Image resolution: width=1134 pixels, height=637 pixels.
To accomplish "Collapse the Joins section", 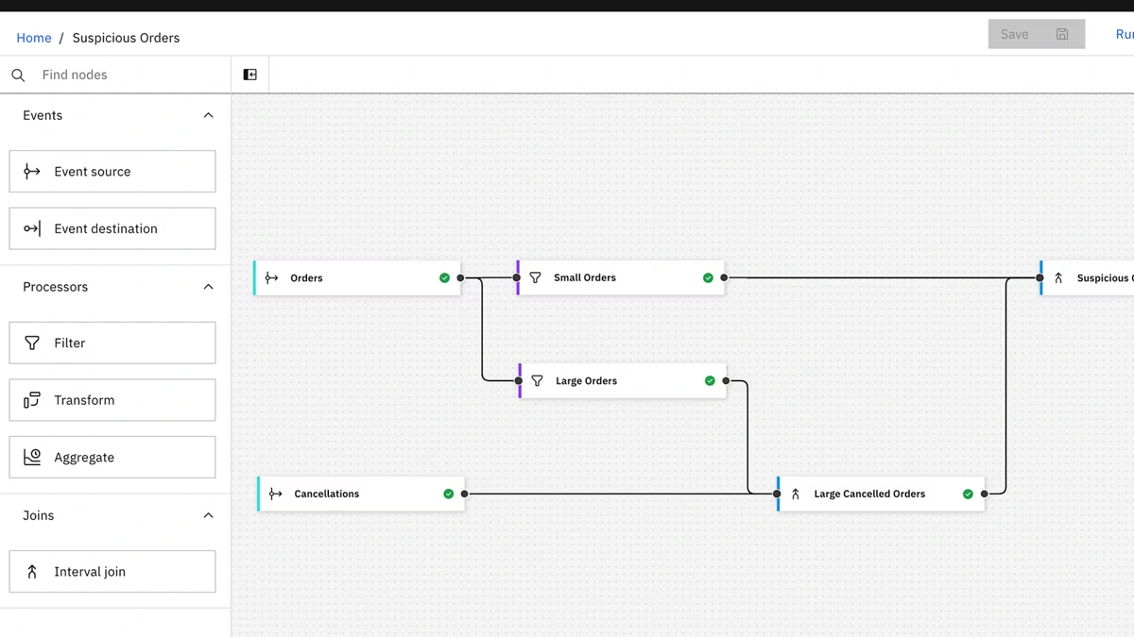I will 208,515.
